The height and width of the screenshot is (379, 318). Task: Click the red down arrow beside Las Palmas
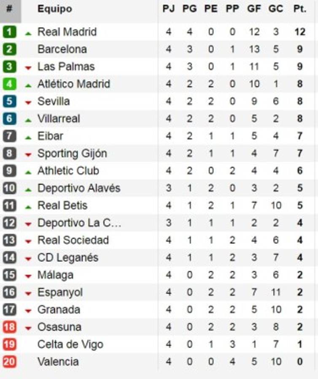tap(28, 68)
